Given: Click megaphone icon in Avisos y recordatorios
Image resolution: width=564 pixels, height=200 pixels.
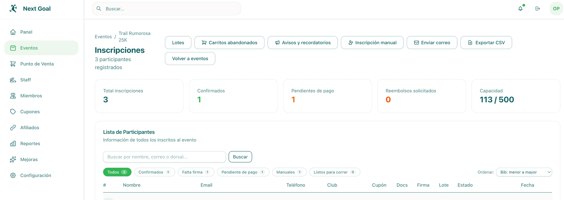Looking at the screenshot, I should coord(277,43).
